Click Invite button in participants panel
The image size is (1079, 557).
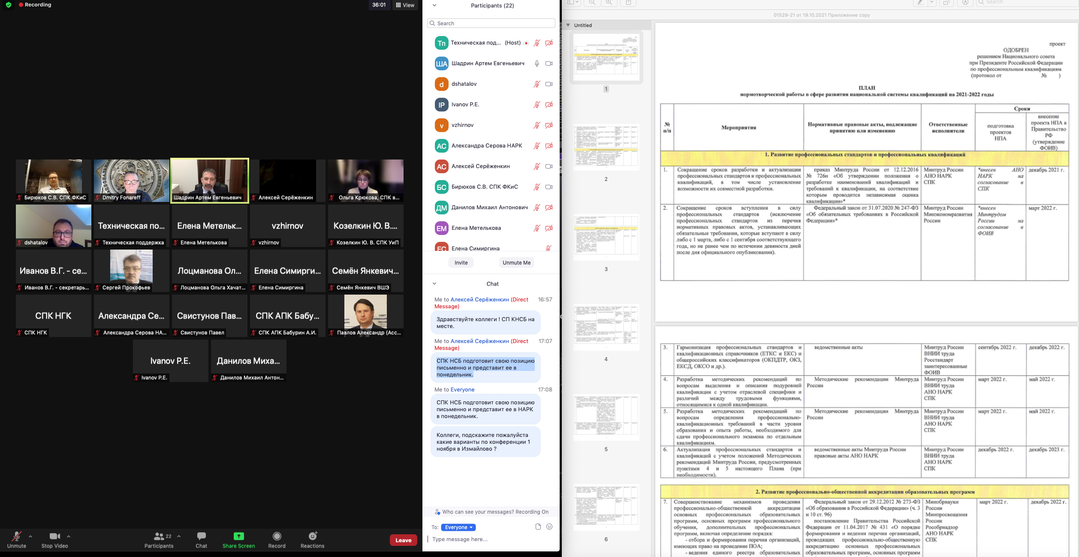pos(461,262)
